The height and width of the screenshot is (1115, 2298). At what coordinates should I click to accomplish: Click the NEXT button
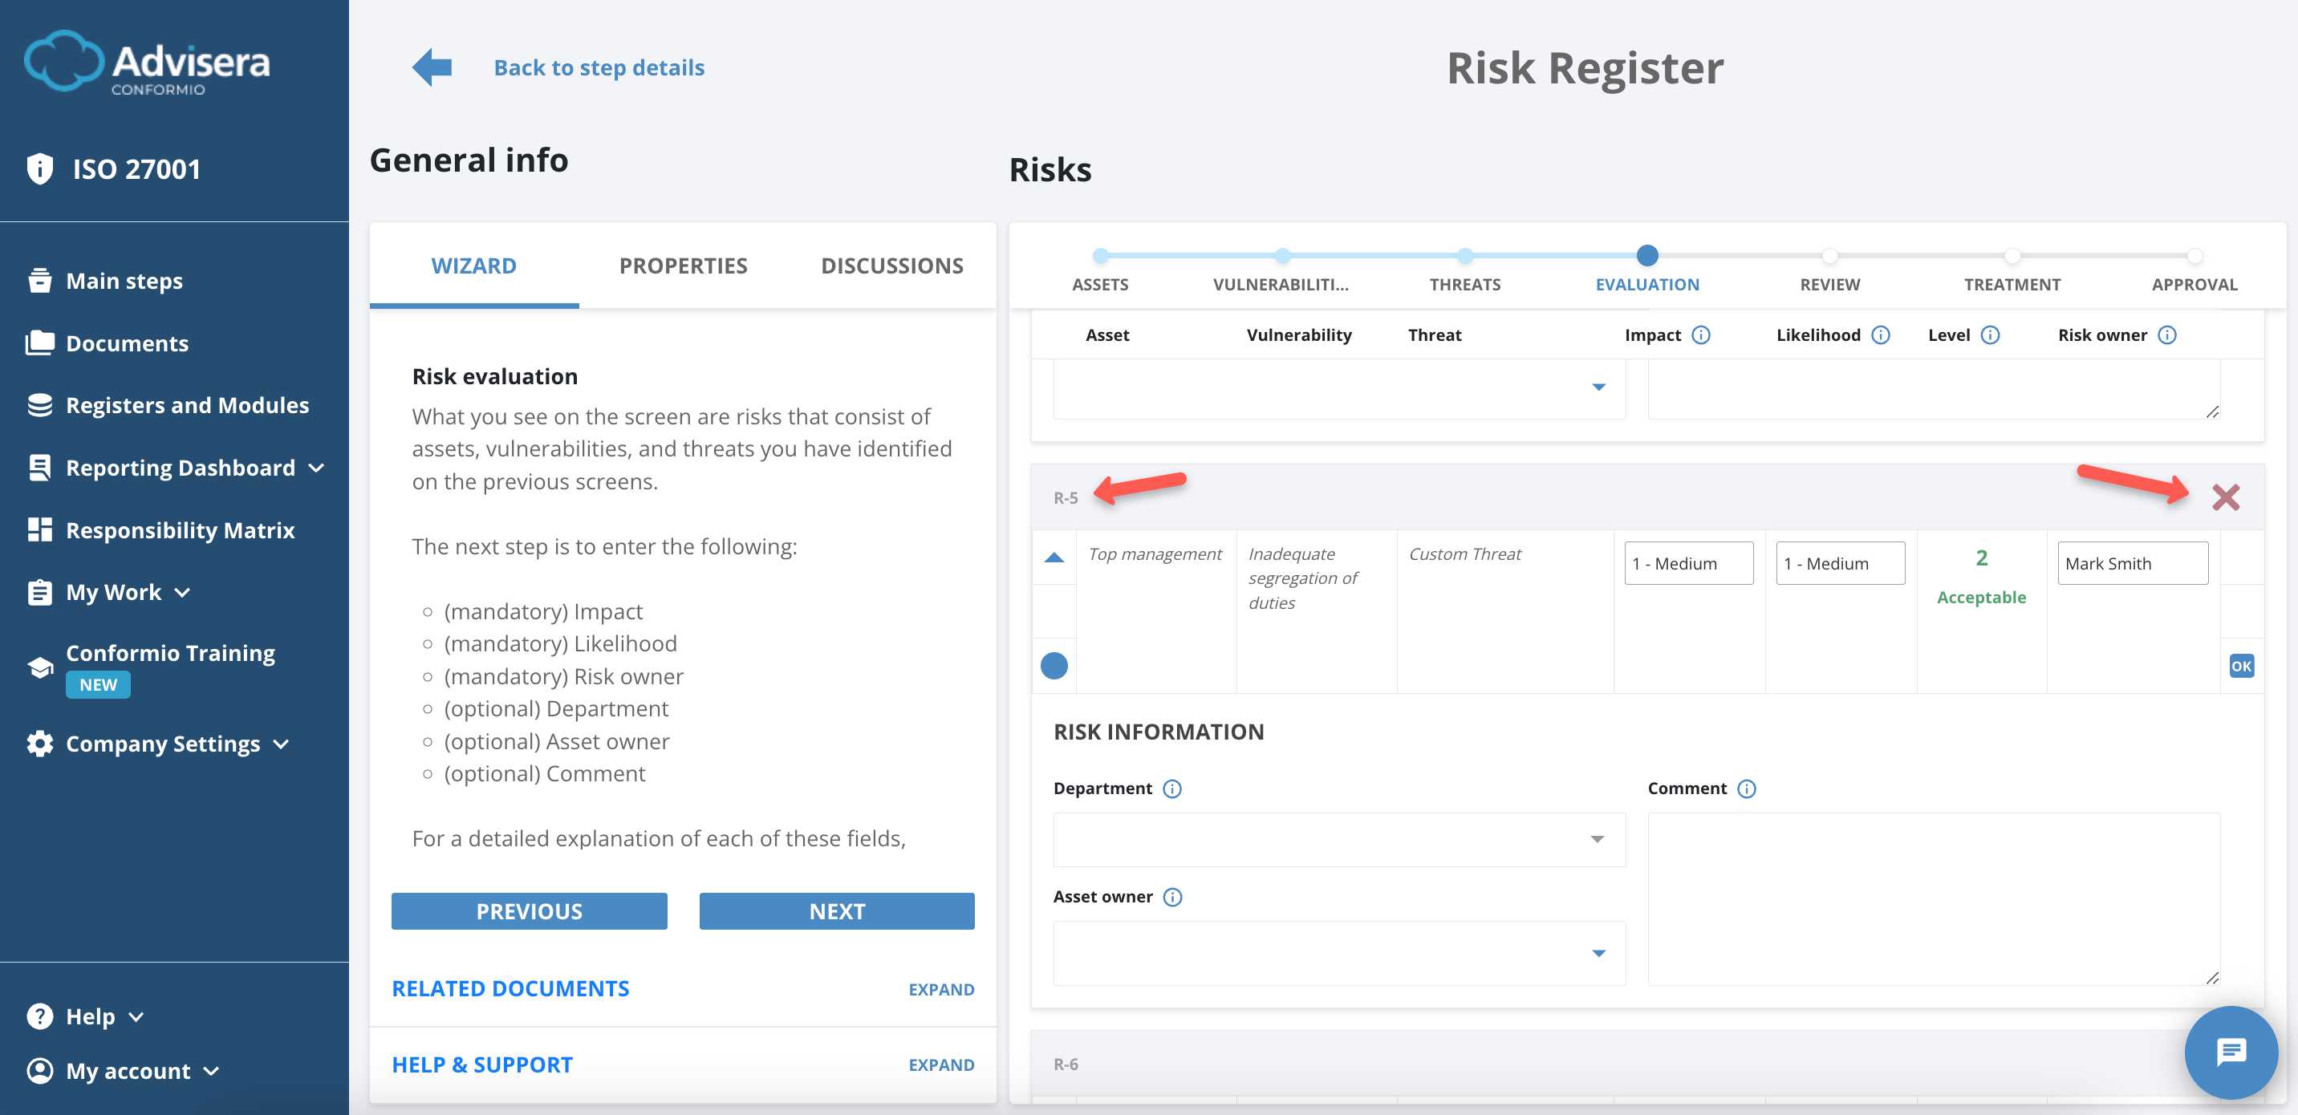pyautogui.click(x=837, y=910)
